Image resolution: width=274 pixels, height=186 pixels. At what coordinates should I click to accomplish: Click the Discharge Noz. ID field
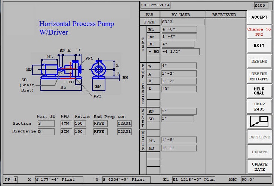coord(46,132)
